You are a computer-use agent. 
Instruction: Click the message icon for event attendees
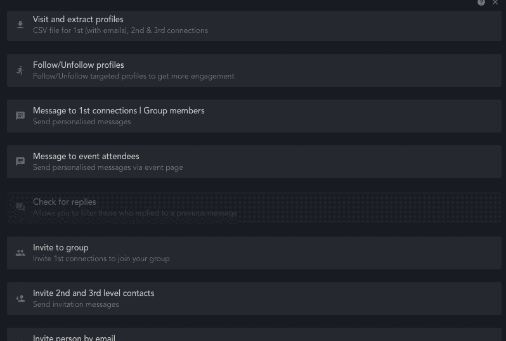20,161
